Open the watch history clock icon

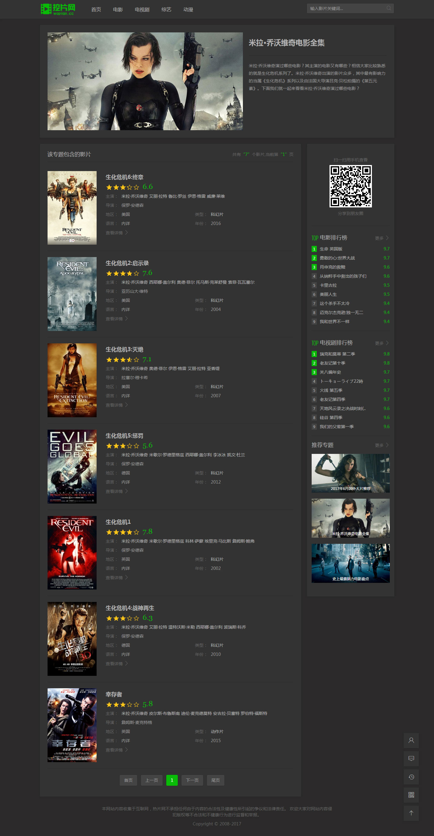(411, 777)
